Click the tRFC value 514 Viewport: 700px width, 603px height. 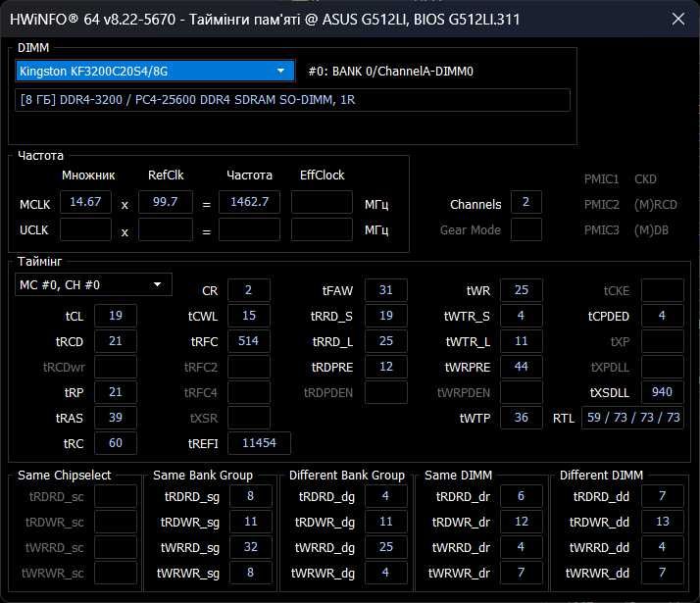249,341
